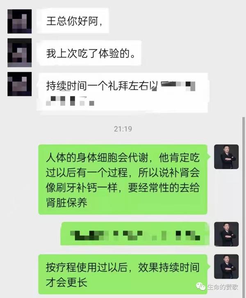This screenshot has height=298, width=246.
Task: Tap the suit-man avatar beside the pixelated green message
Action: [x=226, y=234]
